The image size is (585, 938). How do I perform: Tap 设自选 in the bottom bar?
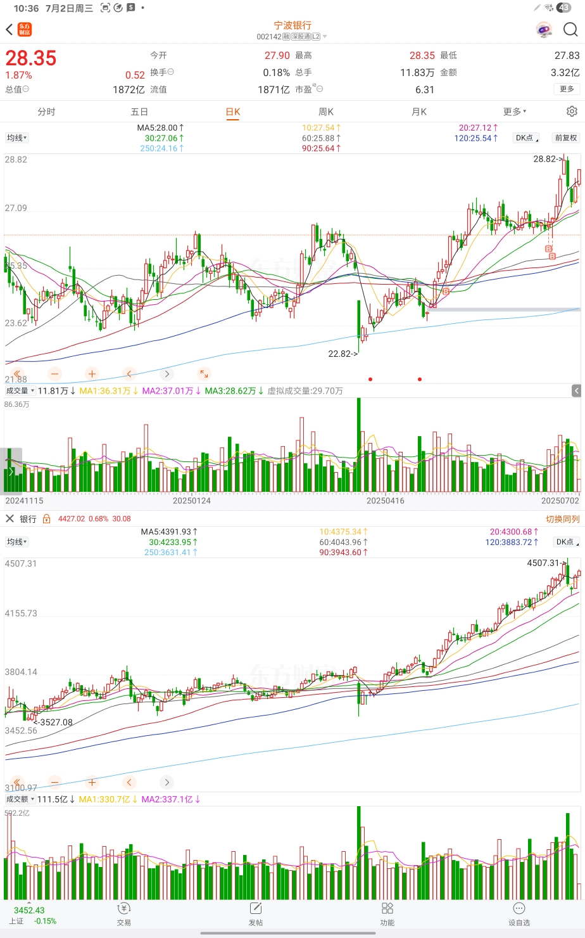pyautogui.click(x=519, y=915)
